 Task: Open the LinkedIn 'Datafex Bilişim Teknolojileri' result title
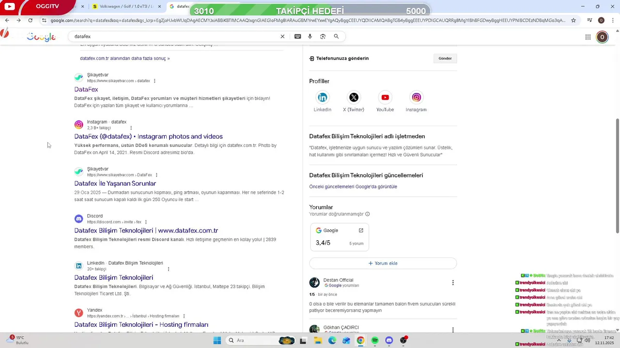click(114, 278)
